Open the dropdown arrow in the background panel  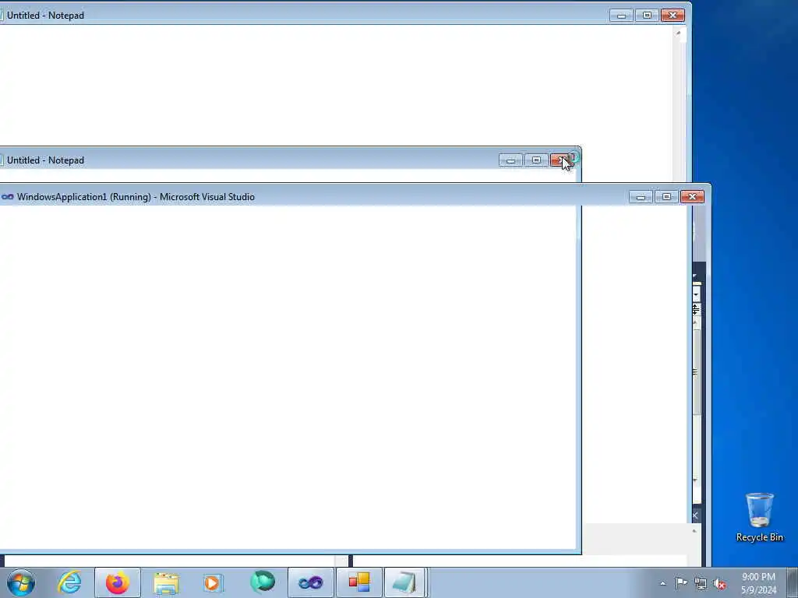pyautogui.click(x=696, y=294)
